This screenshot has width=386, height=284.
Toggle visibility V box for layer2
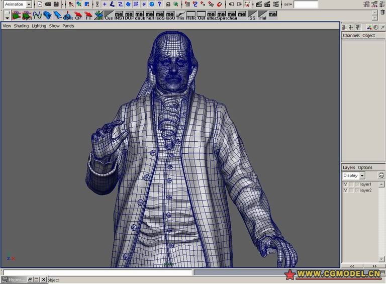[x=345, y=191]
